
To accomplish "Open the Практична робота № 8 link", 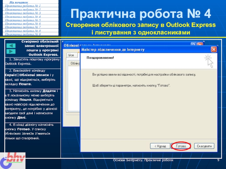I will (23, 31).
